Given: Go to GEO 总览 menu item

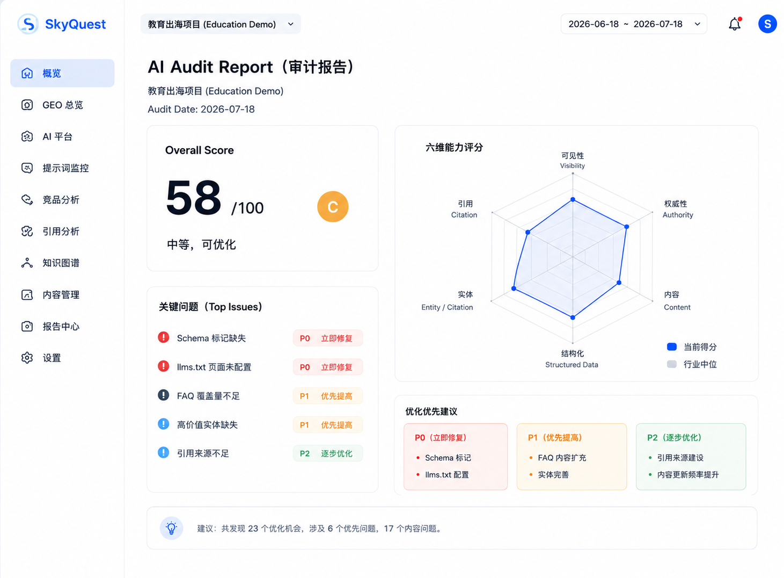Looking at the screenshot, I should tap(62, 105).
